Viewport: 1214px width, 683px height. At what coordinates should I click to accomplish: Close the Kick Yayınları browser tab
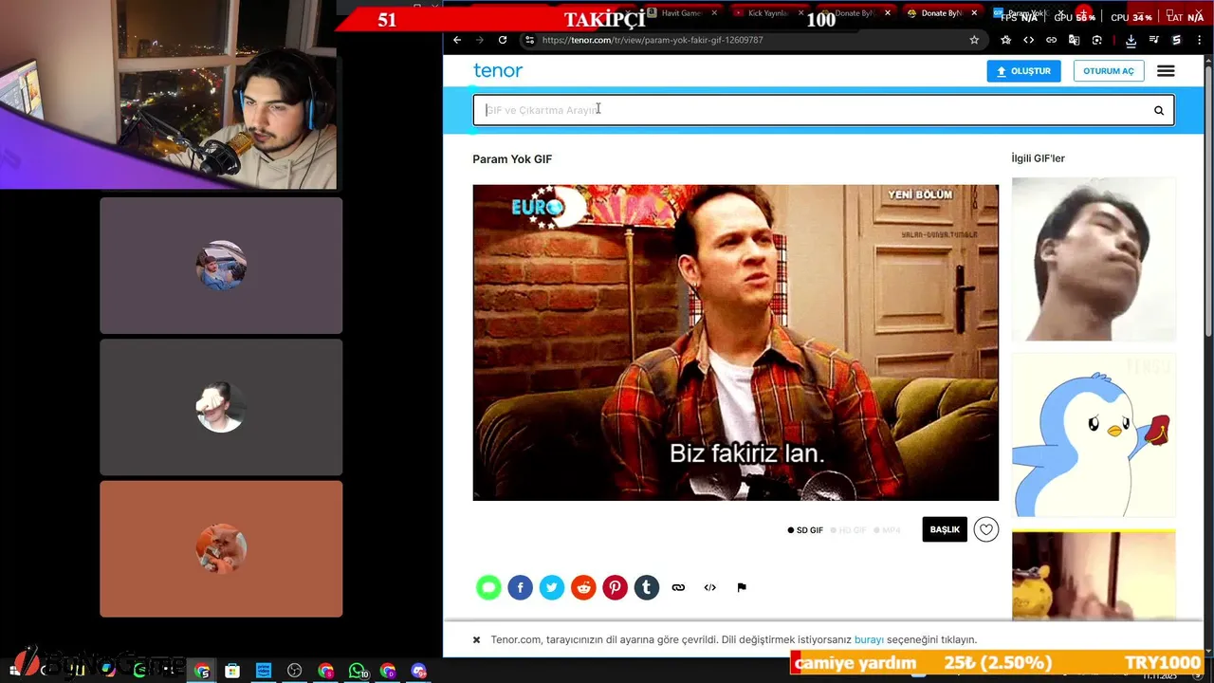pos(801,13)
